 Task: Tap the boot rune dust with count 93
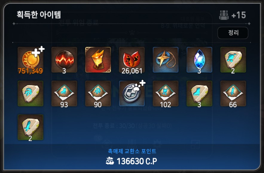(64, 94)
